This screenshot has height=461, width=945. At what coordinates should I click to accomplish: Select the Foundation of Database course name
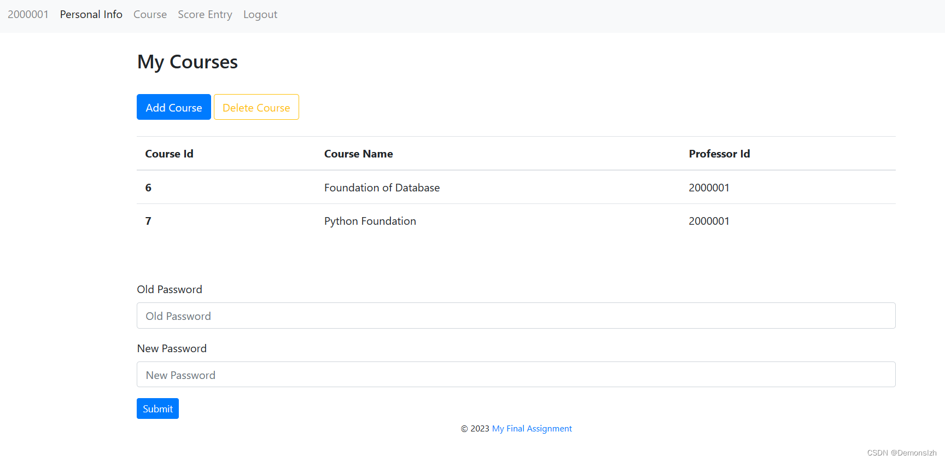pos(382,188)
